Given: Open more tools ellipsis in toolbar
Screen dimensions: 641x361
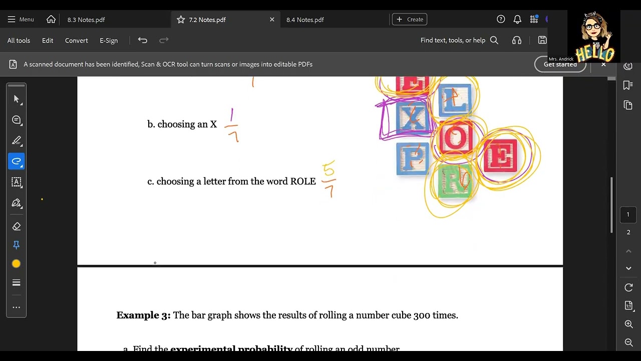Looking at the screenshot, I should [x=17, y=307].
